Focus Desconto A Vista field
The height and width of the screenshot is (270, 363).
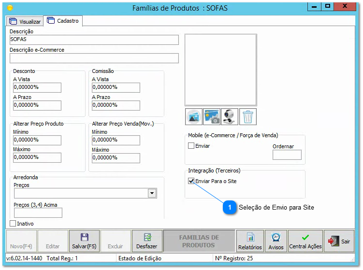(37, 88)
